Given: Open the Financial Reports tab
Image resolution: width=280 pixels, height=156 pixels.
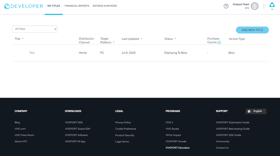Looking at the screenshot, I should (x=77, y=6).
